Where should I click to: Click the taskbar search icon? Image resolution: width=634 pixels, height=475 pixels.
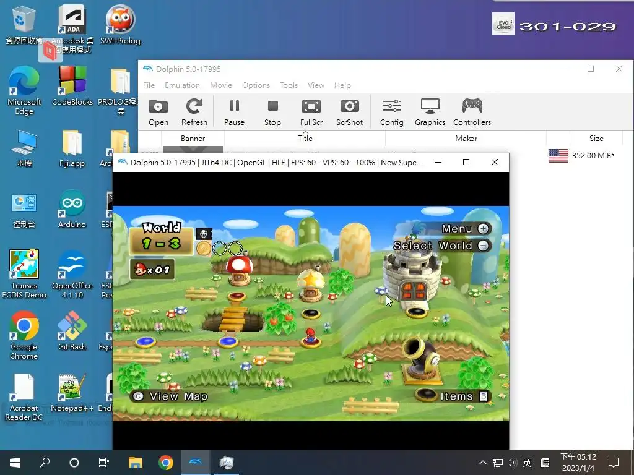45,463
